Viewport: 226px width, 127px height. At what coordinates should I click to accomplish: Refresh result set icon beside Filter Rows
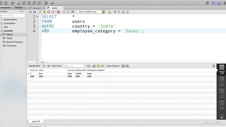(48, 66)
